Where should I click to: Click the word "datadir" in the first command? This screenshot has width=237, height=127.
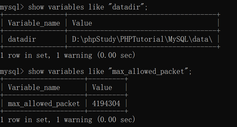coord(126,7)
